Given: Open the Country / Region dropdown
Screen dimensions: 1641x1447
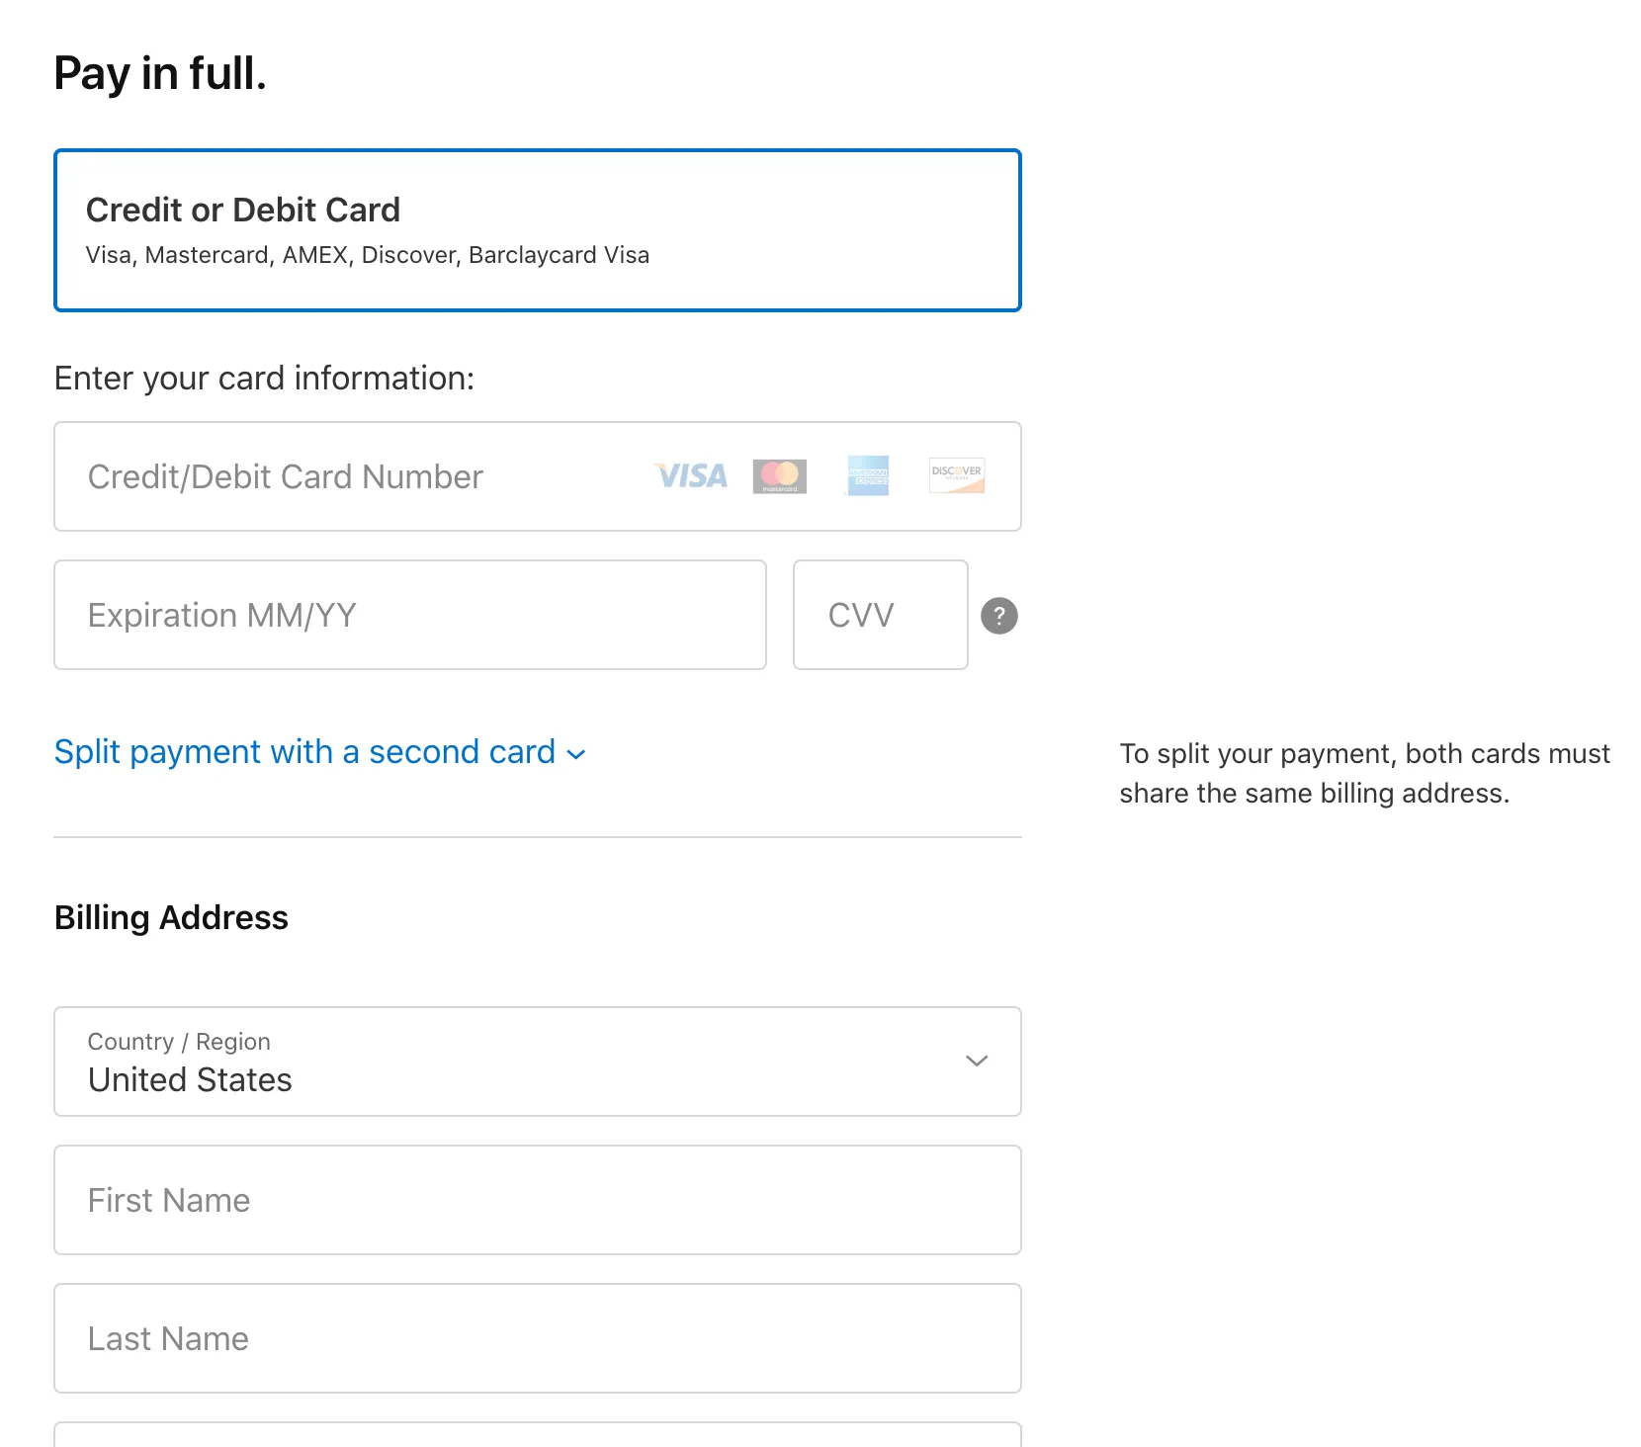Looking at the screenshot, I should click(537, 1062).
